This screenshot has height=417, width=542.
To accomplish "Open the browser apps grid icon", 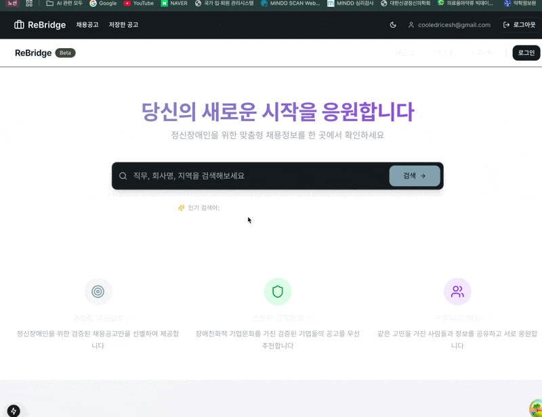I will [x=29, y=3].
